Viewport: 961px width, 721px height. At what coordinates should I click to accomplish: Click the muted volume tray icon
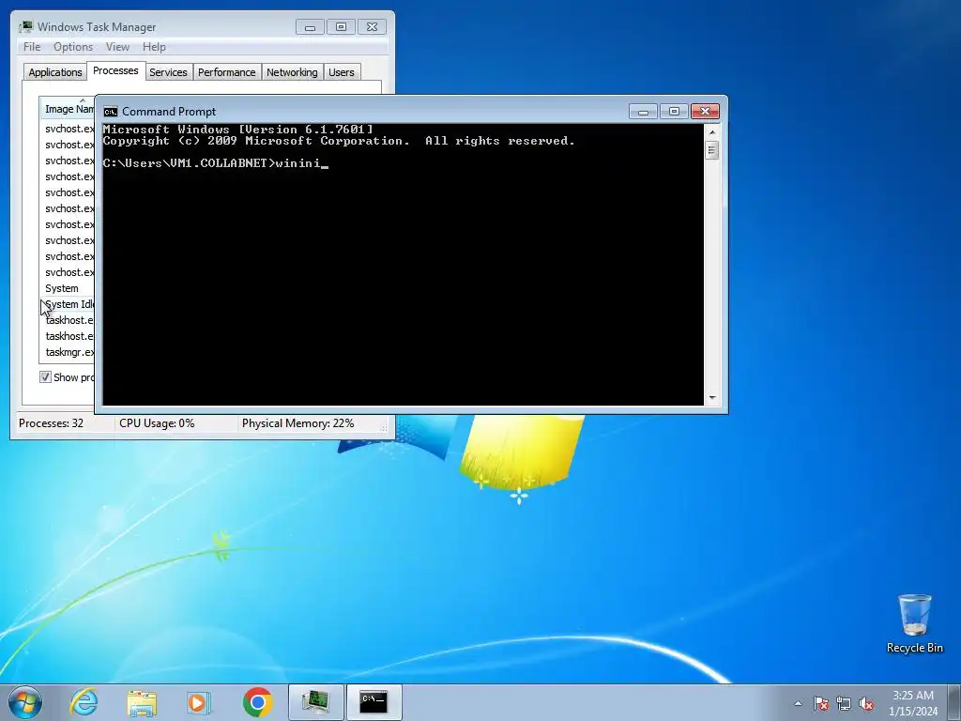866,703
